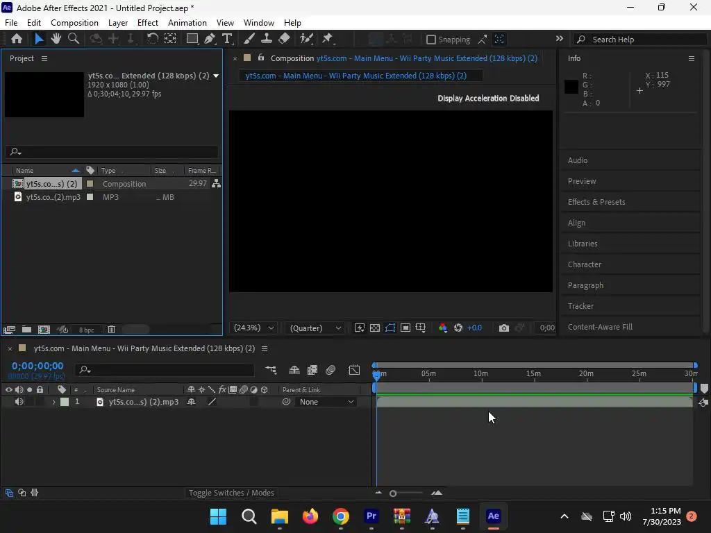Click the Search Help field
This screenshot has height=533, width=711.
(x=639, y=40)
